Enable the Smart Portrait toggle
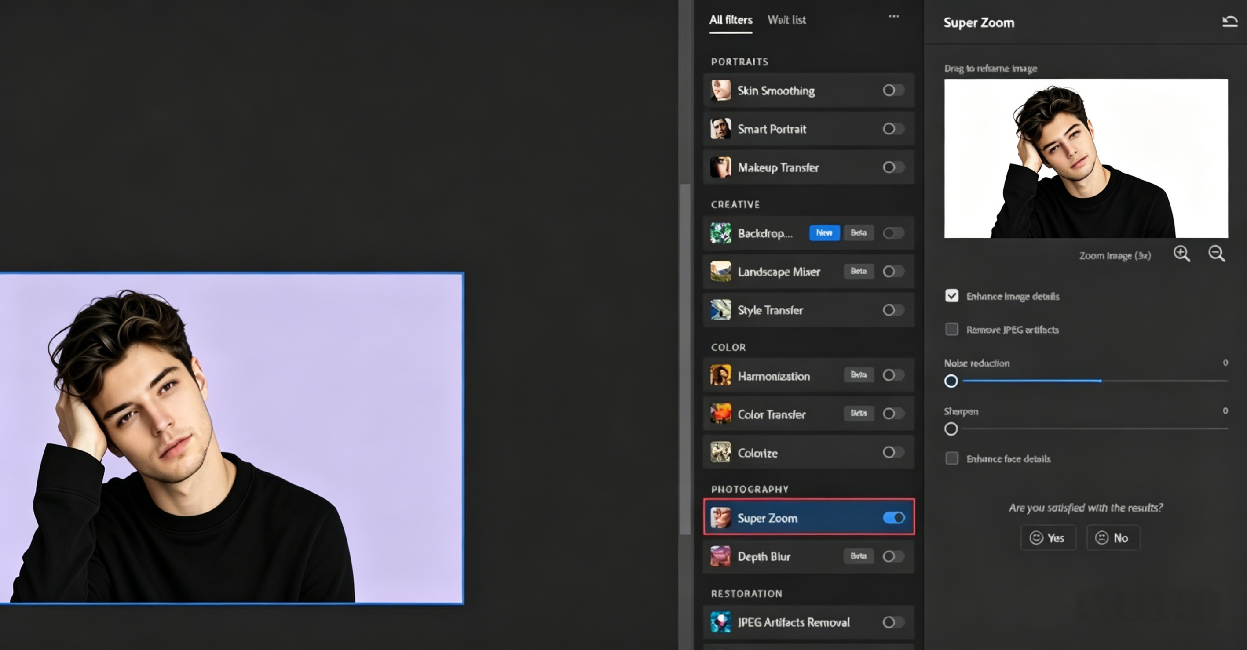Screen dimensions: 1247x650 pos(893,129)
